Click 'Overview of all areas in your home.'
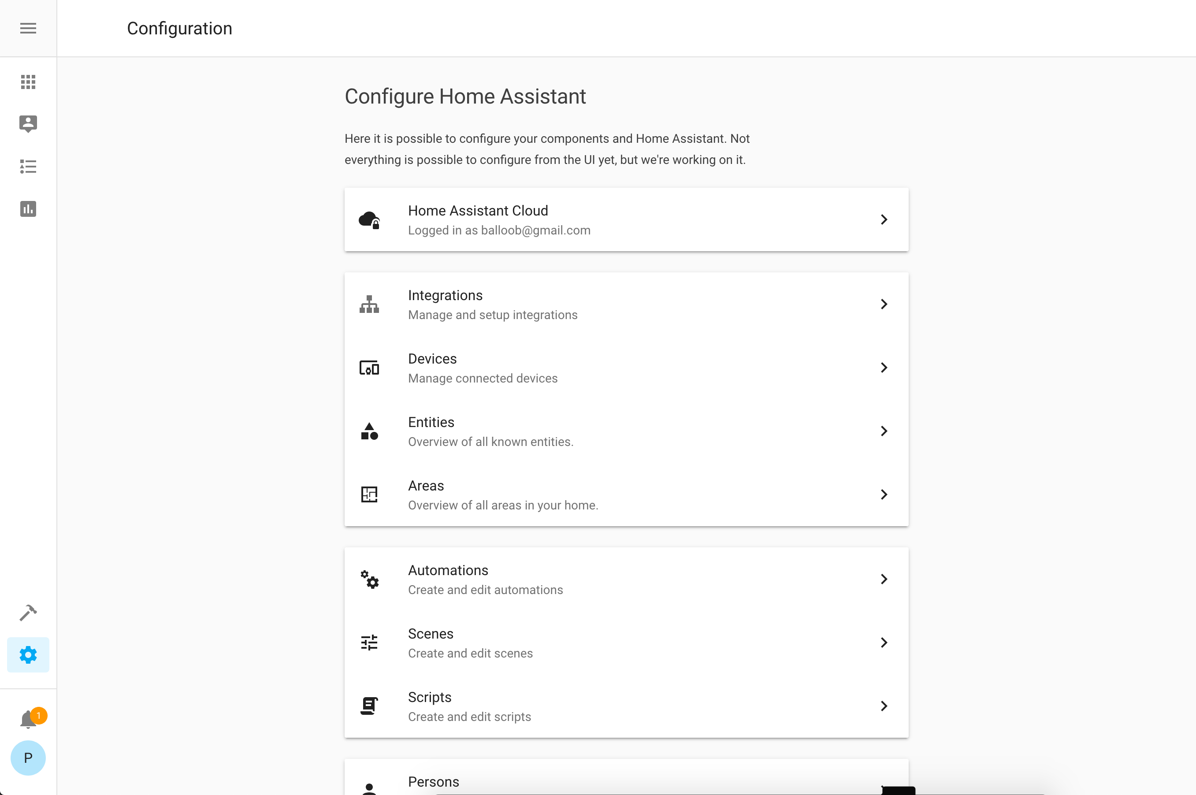Image resolution: width=1196 pixels, height=795 pixels. pyautogui.click(x=503, y=505)
